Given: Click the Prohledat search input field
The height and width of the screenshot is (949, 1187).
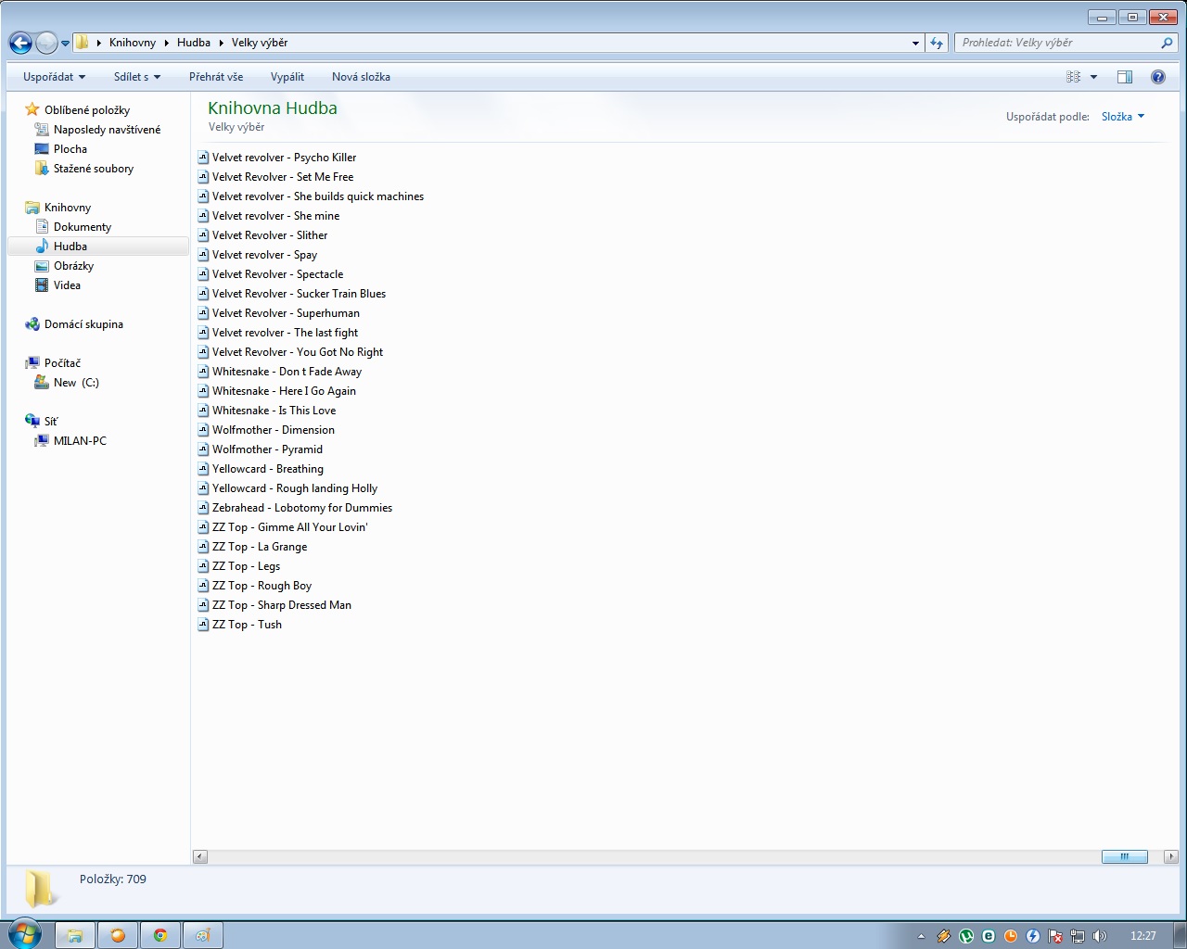Looking at the screenshot, I should (1057, 43).
